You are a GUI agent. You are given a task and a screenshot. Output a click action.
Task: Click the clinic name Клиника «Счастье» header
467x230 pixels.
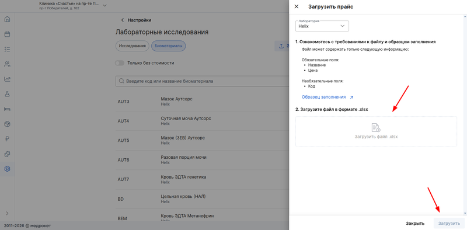coord(69,4)
